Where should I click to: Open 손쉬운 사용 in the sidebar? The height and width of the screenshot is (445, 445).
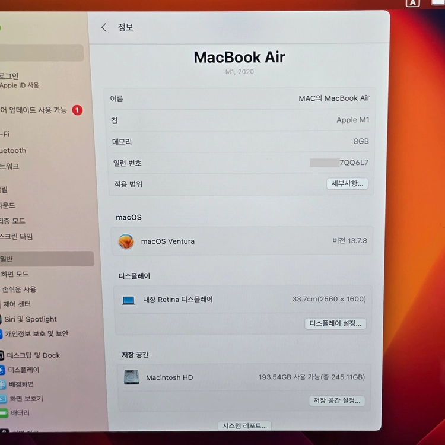coord(20,289)
